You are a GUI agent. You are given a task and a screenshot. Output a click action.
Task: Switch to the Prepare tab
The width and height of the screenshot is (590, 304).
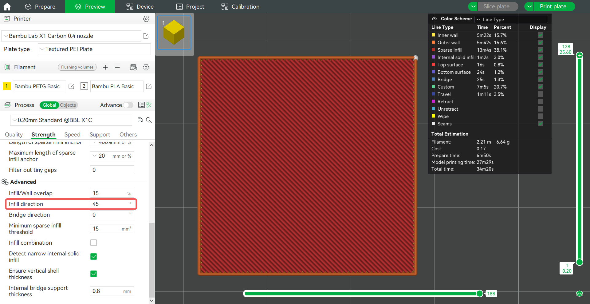[x=40, y=6]
